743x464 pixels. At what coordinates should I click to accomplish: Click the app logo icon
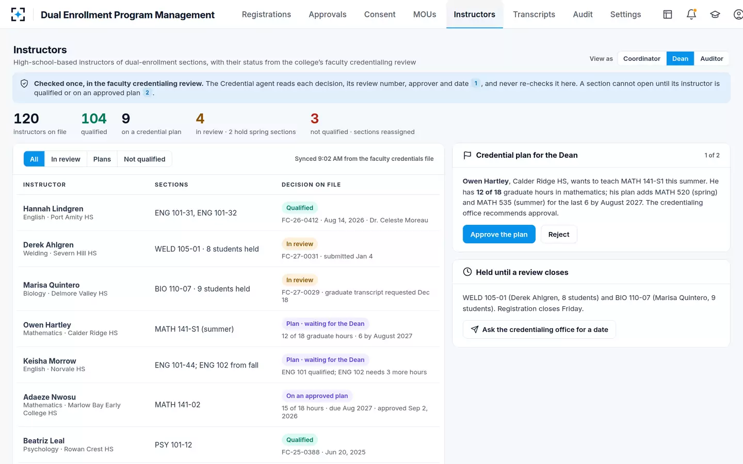(x=18, y=14)
